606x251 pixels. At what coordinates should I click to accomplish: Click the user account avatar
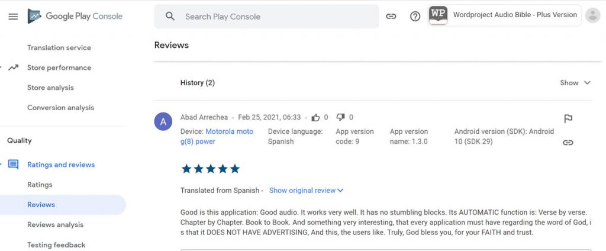592,16
